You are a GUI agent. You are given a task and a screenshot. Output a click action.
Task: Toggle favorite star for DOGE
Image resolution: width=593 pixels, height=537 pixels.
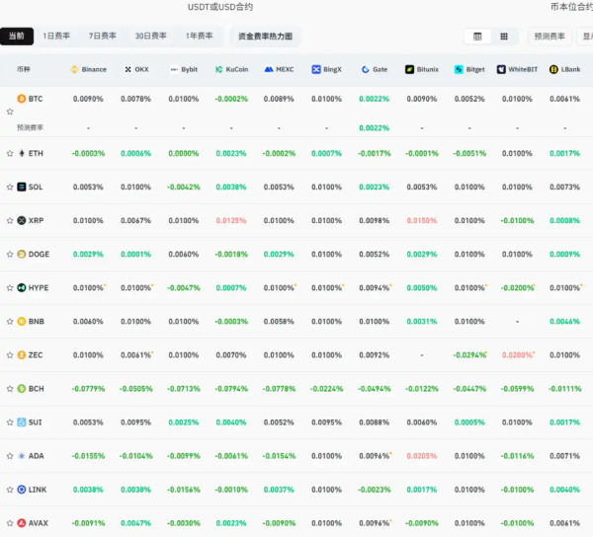[10, 254]
